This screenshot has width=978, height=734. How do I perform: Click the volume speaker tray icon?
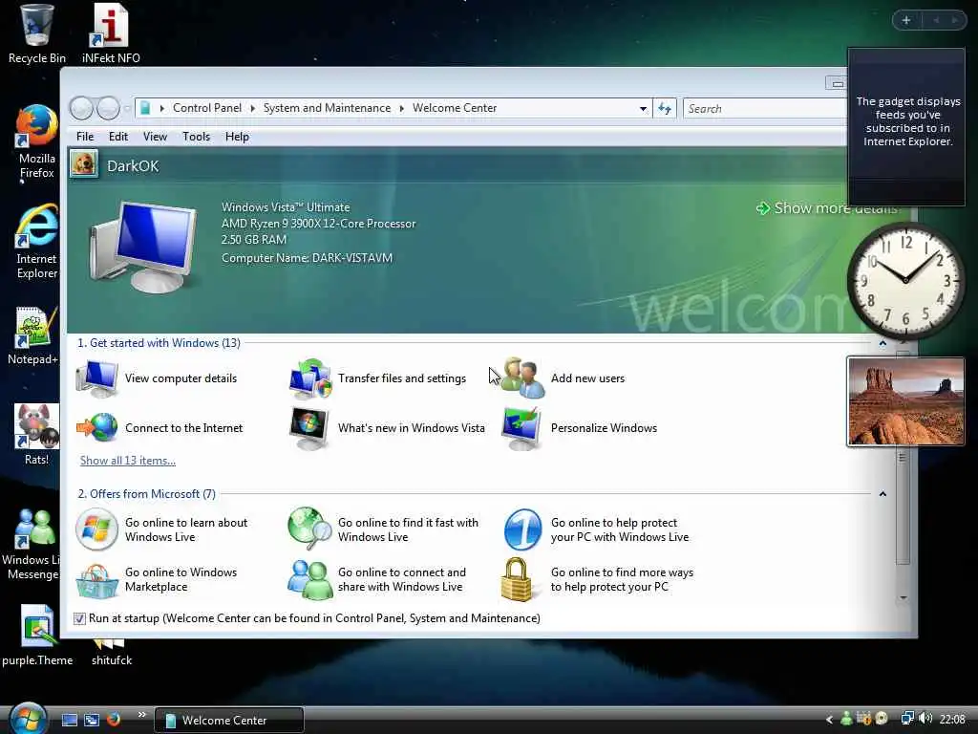click(x=925, y=719)
